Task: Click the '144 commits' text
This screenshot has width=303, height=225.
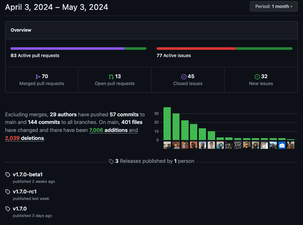Action: [44, 122]
